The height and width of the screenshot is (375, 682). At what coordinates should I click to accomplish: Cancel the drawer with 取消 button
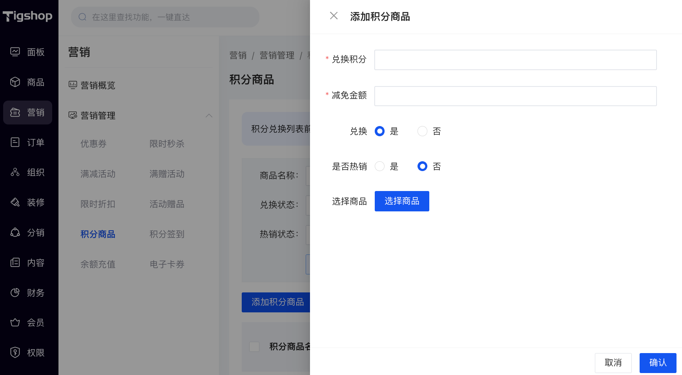(x=613, y=363)
